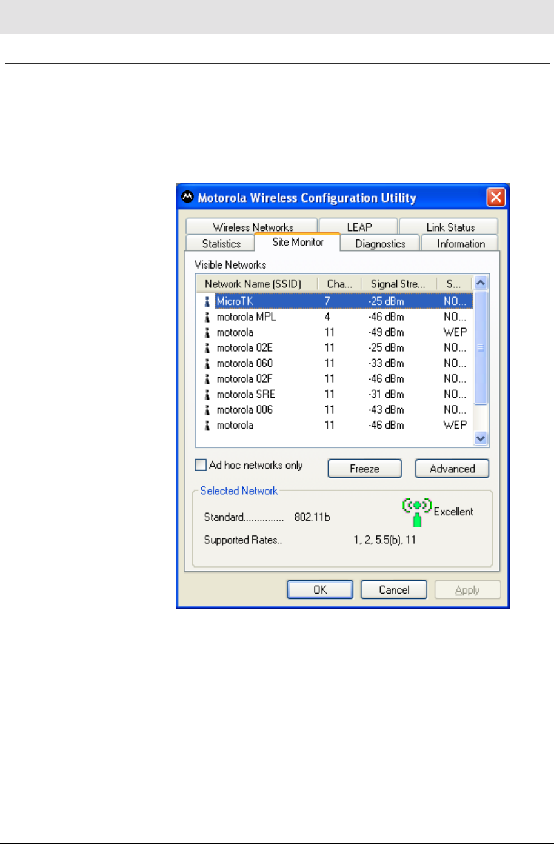The height and width of the screenshot is (844, 554).
Task: Select the motorola MPL network
Action: point(334,317)
